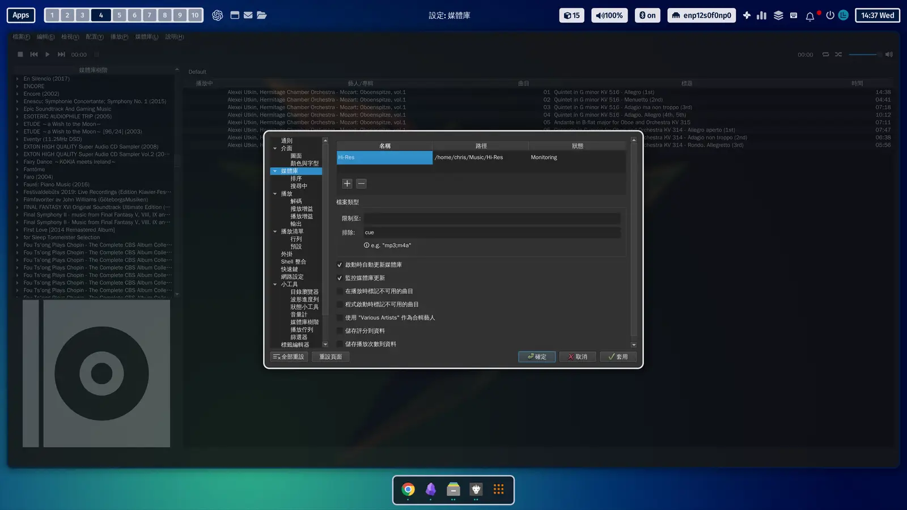Confirm settings with 確定 button
Screen dimensions: 907x510
[537, 356]
